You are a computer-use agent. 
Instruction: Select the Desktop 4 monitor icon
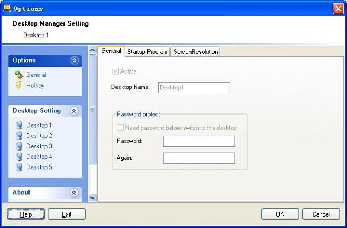pyautogui.click(x=20, y=157)
